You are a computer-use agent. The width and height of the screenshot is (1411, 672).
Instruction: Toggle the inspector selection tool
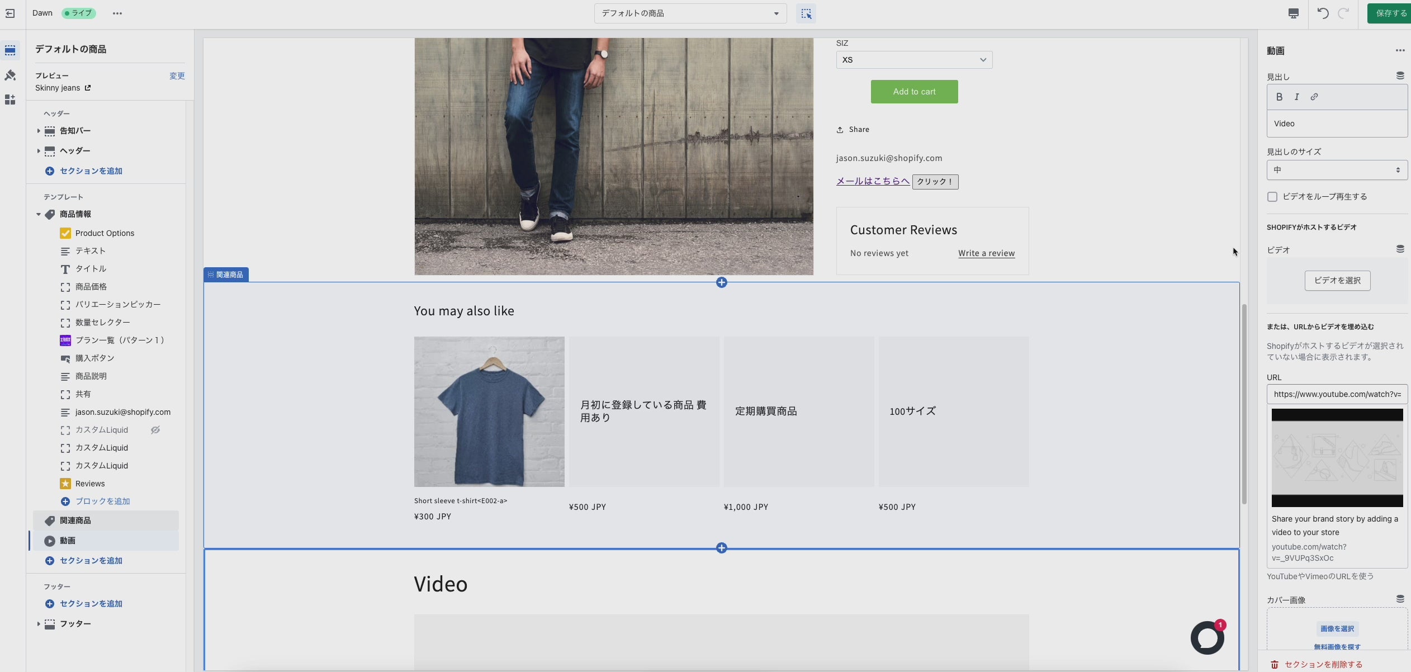pyautogui.click(x=806, y=13)
